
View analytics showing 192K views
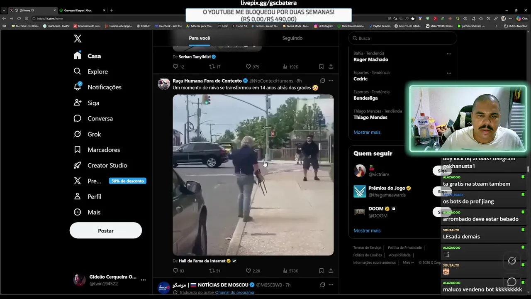point(290,66)
